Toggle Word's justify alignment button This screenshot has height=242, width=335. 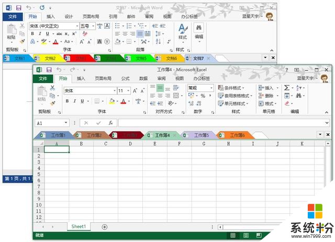[140, 33]
